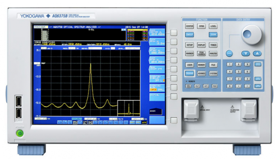Image resolution: width=276 pixels, height=159 pixels.
Task: Select ZOOM CENTER WL soft key menu
Action: coord(157,33)
